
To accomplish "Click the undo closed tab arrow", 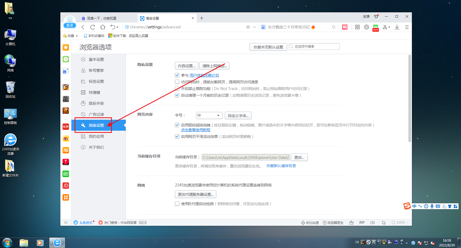I will pos(113,27).
